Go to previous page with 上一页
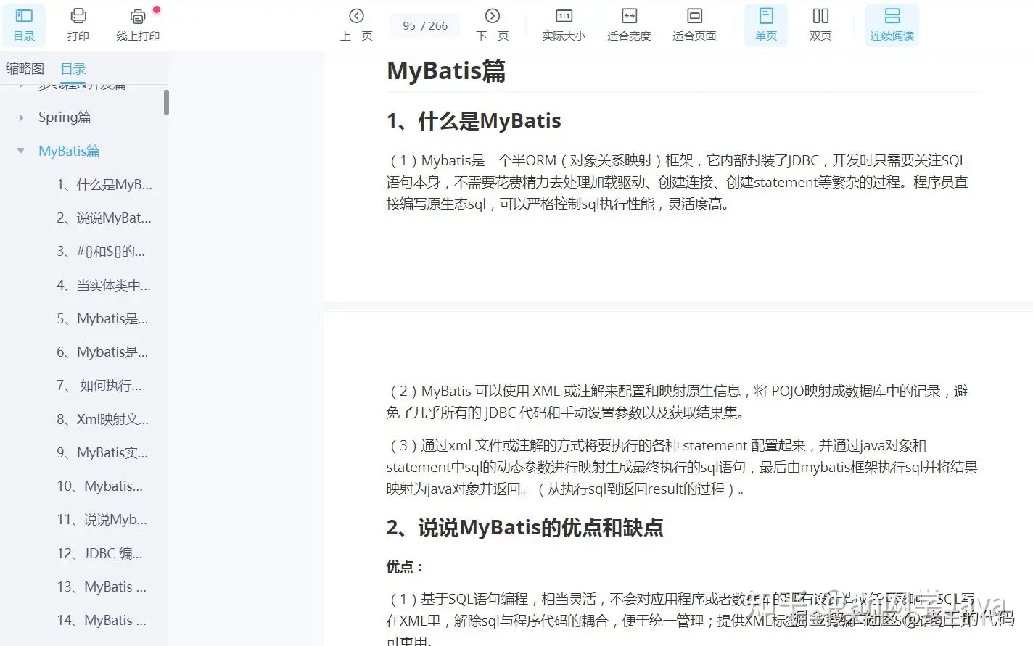1033x646 pixels. (356, 25)
